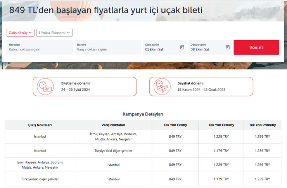Viewport: 287px width, 188px height.
Task: Click the 1.239 TRY cell in last row
Action: [263, 179]
